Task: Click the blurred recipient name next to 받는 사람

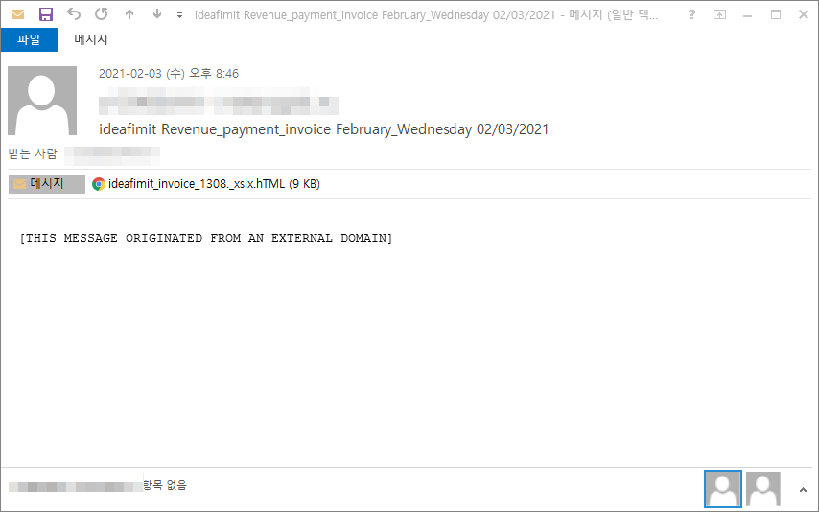Action: [112, 154]
